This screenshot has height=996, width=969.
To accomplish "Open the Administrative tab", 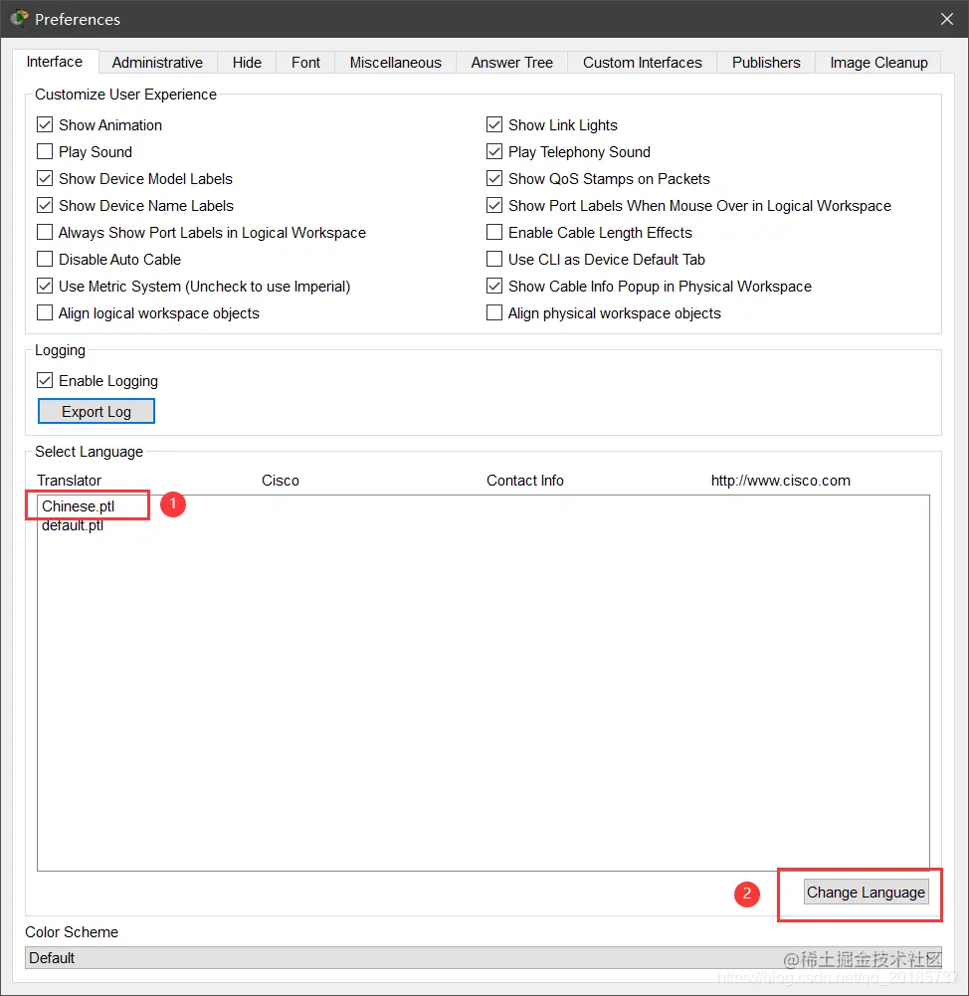I will point(157,63).
